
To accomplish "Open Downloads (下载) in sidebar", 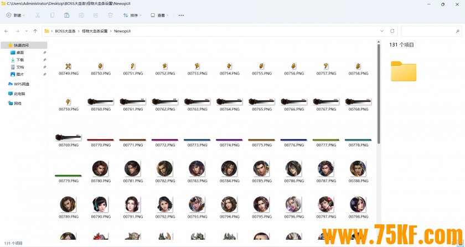I will point(20,60).
